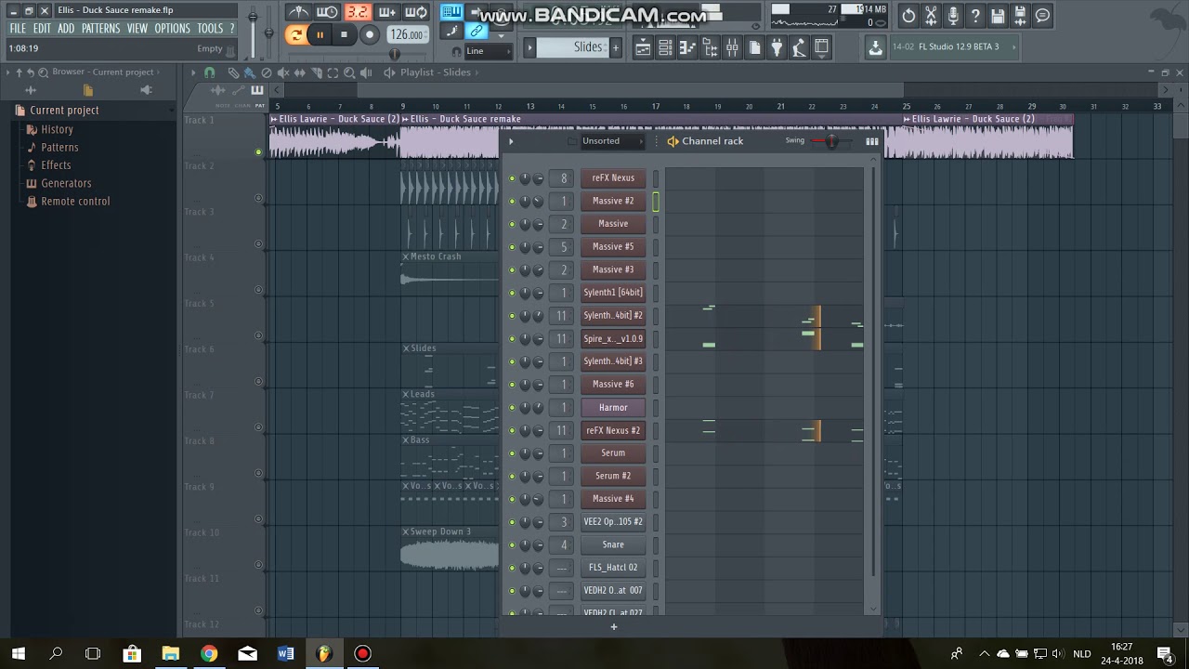Select the playback speaker tool in Playlist
Image resolution: width=1189 pixels, height=669 pixels.
tap(366, 72)
